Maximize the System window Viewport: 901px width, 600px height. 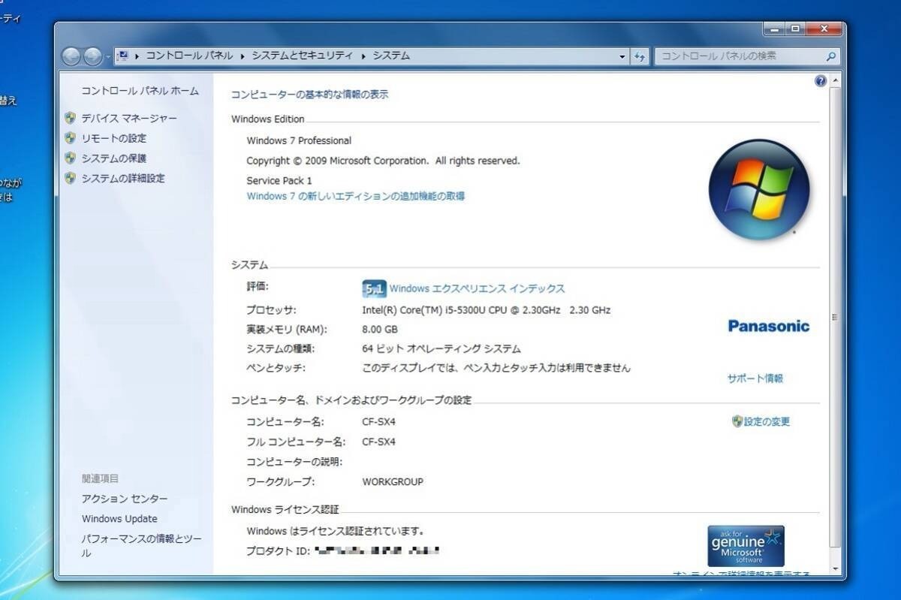click(x=794, y=29)
